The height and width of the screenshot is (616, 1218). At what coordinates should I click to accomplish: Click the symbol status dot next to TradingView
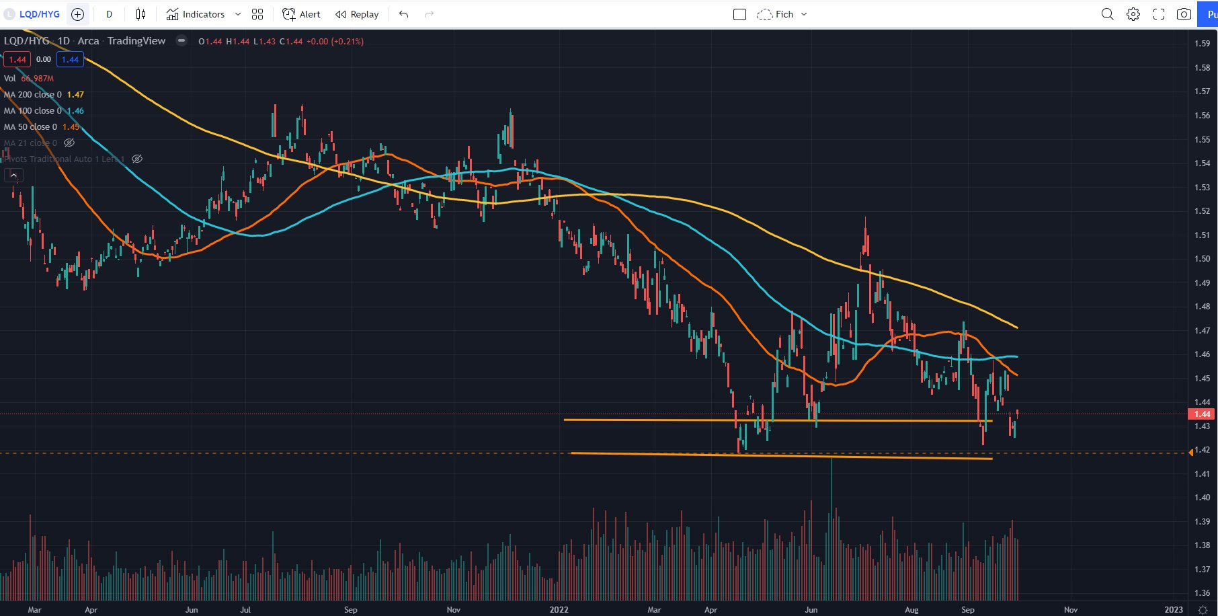(x=181, y=40)
